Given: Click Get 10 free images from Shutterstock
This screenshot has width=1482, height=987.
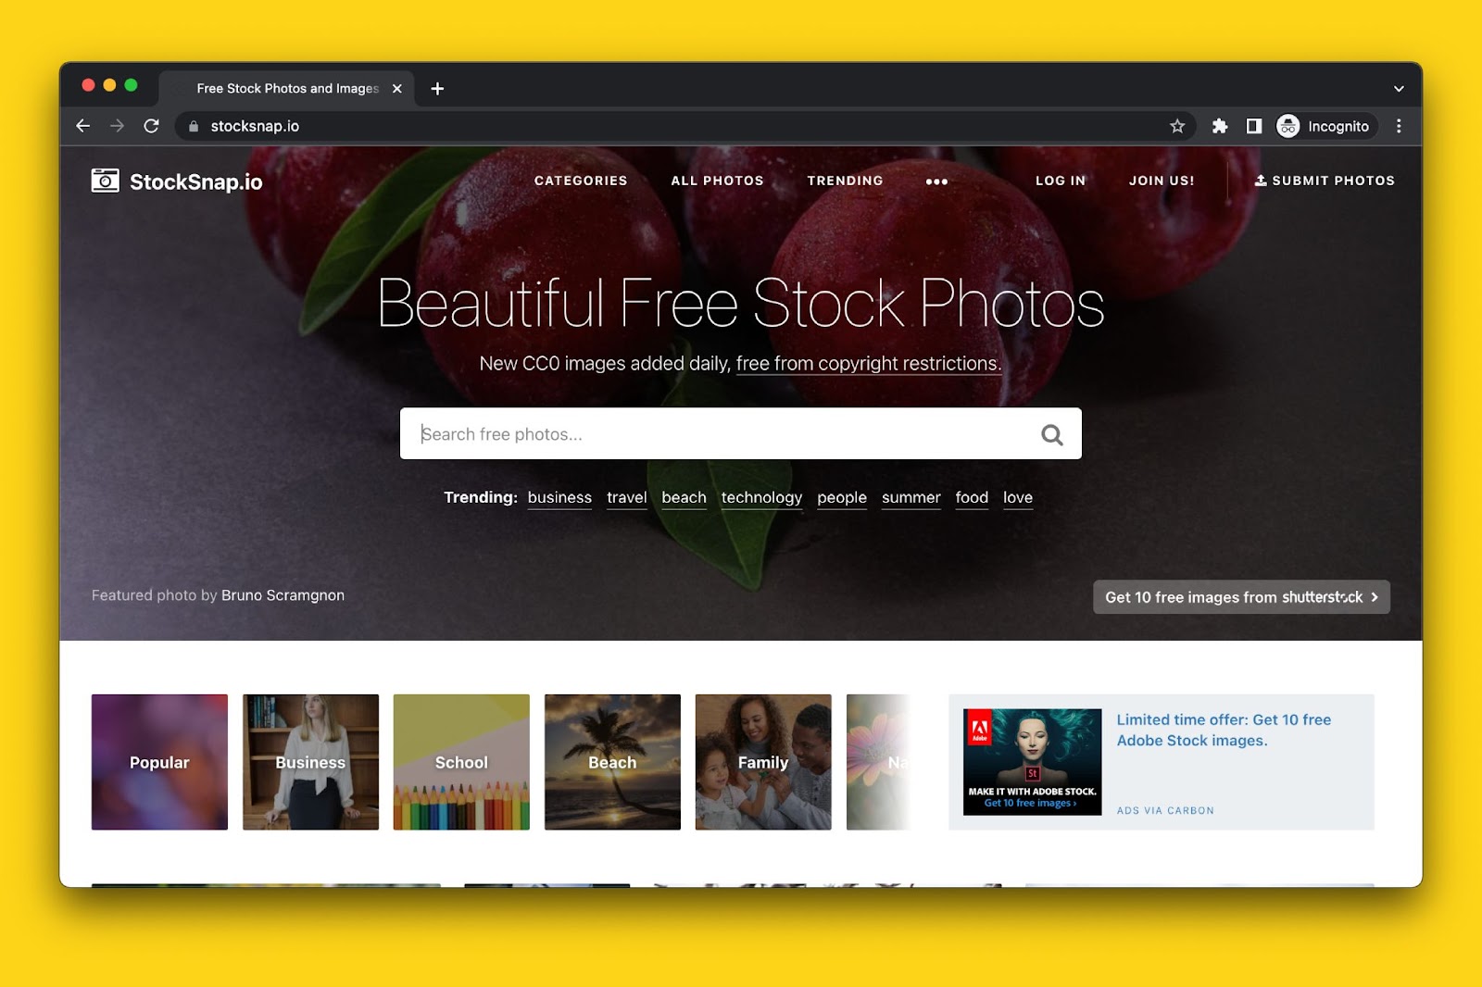Looking at the screenshot, I should click(x=1241, y=597).
